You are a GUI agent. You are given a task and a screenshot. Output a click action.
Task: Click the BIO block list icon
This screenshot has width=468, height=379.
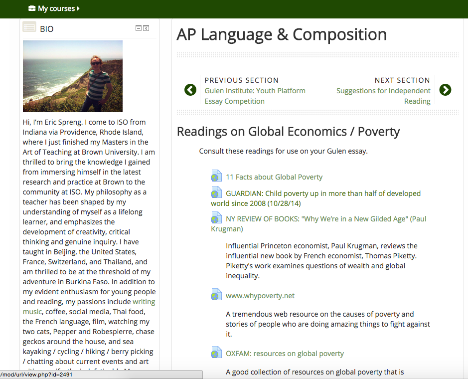[29, 27]
